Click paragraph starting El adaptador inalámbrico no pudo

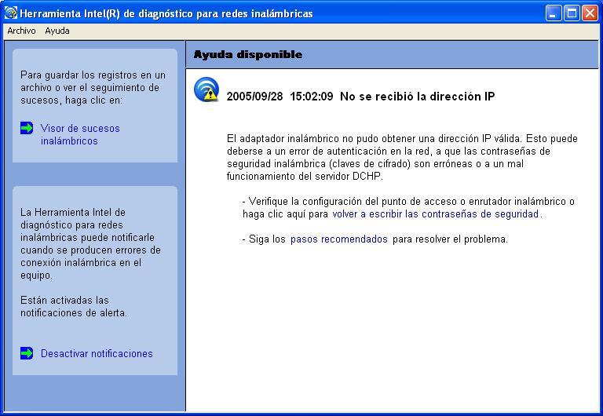[x=402, y=157]
